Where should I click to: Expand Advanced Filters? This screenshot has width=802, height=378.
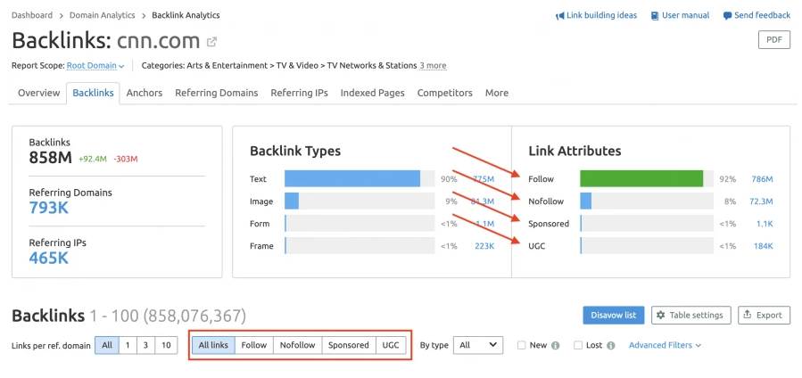[665, 345]
